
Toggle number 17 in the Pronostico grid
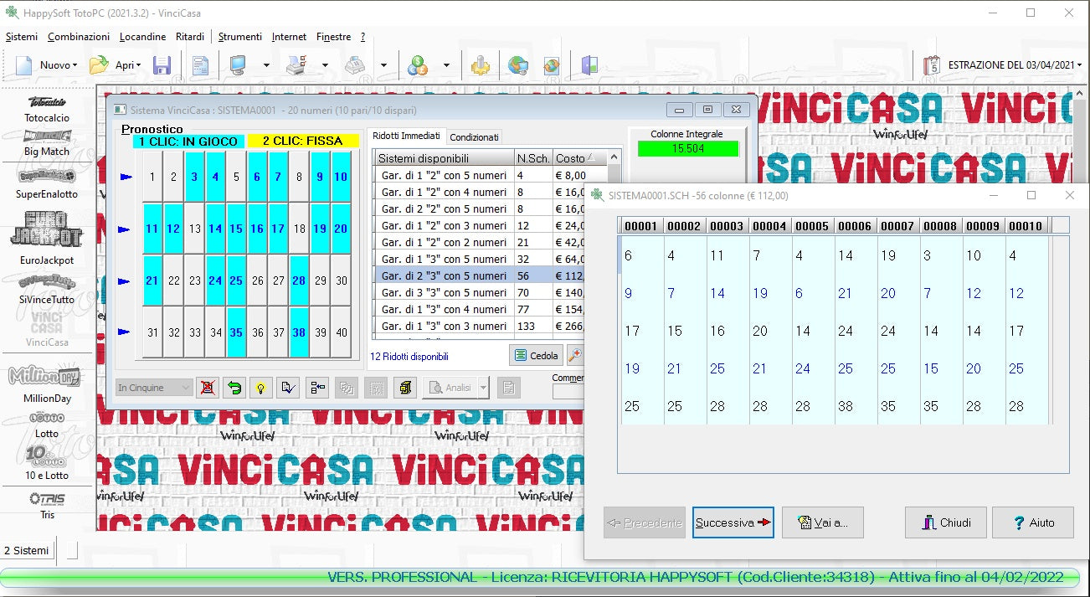(x=279, y=229)
